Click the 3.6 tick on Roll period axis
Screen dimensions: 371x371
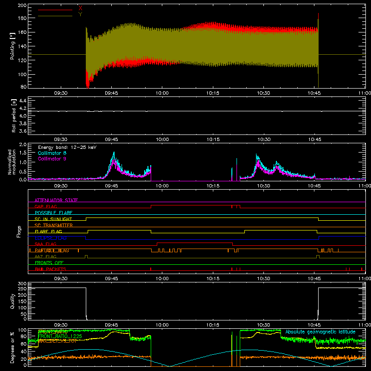pos(23,131)
